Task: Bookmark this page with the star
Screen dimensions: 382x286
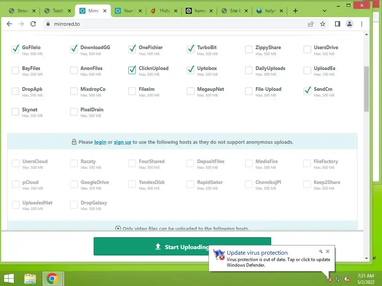Action: pyautogui.click(x=323, y=24)
